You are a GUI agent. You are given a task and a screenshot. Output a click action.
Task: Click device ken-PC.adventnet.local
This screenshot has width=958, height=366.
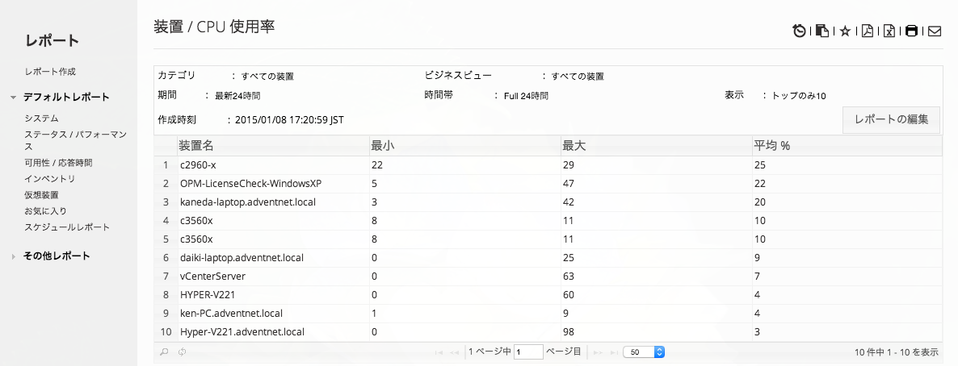[231, 313]
